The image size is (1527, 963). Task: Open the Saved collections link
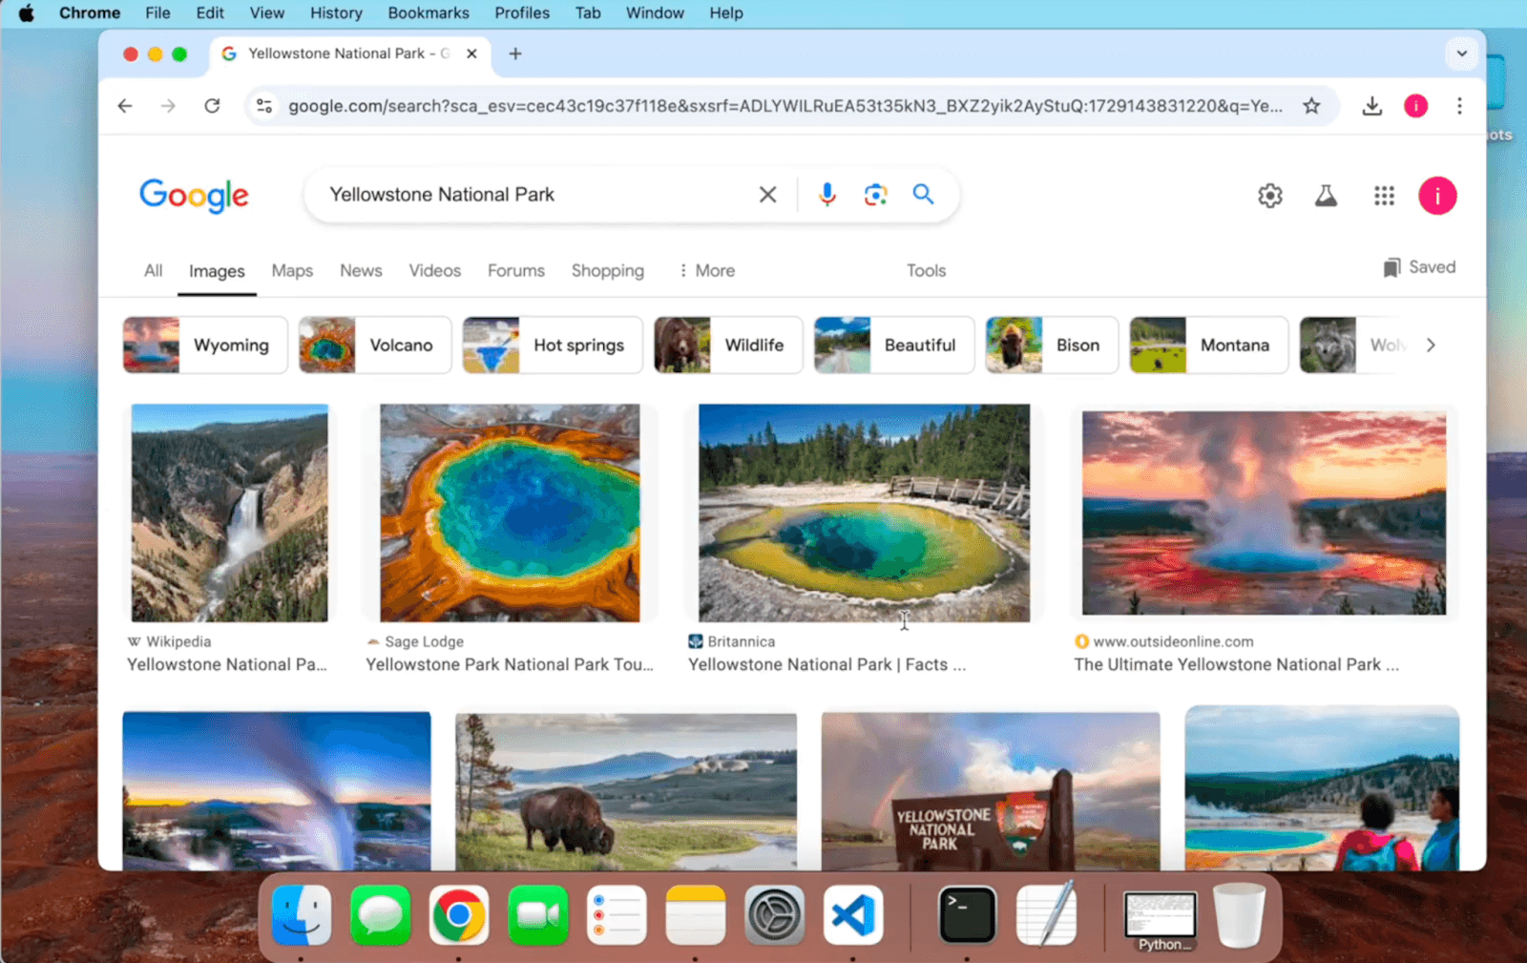[1419, 267]
